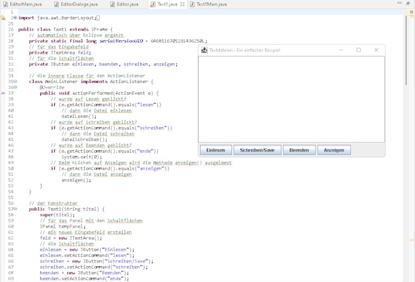The height and width of the screenshot is (282, 415).
Task: Click the string "anzeigen" on line 50
Action: 150,168
